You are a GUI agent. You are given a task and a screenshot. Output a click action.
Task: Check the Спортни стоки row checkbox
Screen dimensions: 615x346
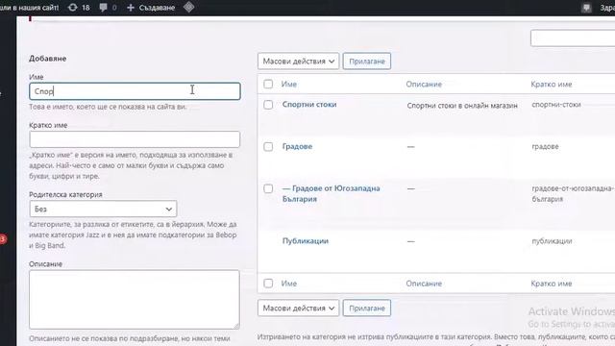[x=268, y=105]
